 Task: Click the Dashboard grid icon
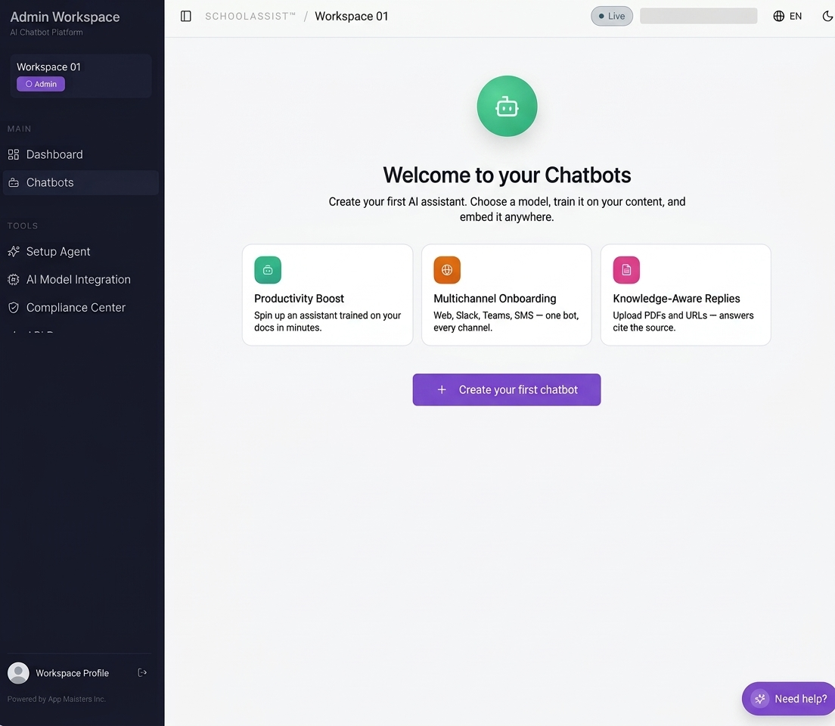14,154
